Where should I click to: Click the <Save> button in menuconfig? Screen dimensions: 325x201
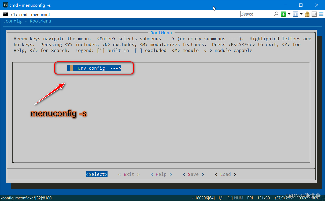click(193, 174)
